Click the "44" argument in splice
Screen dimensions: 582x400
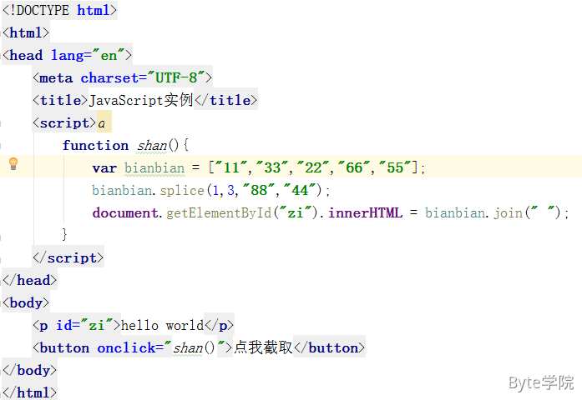(300, 190)
